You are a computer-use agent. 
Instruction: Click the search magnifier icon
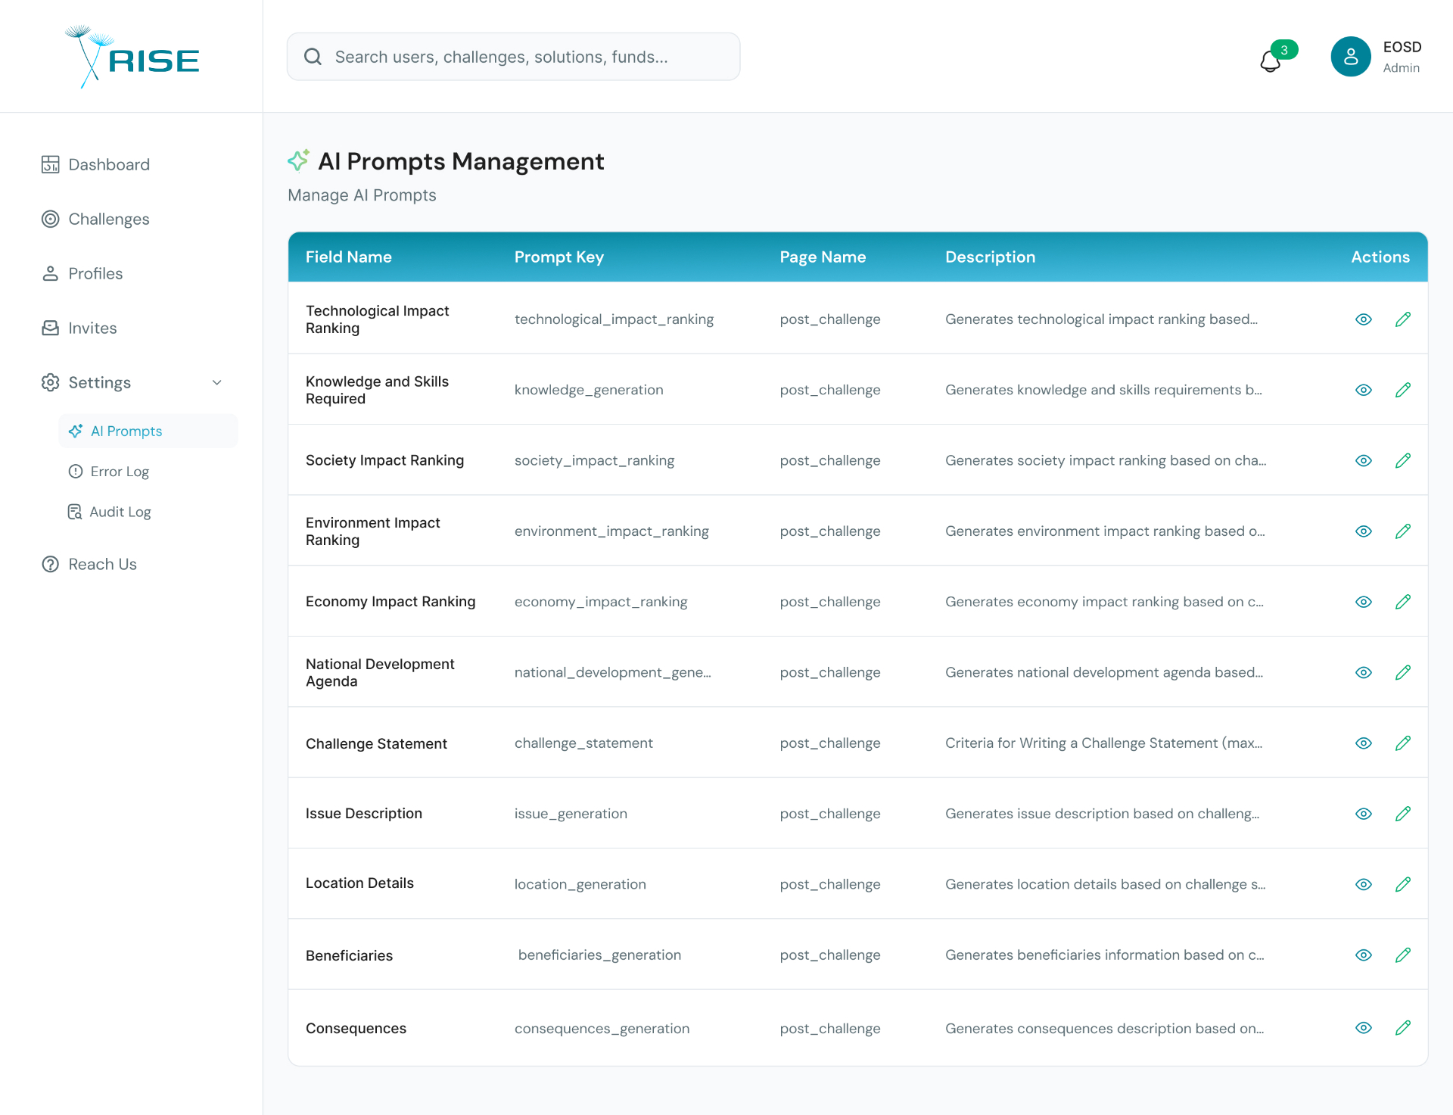313,57
